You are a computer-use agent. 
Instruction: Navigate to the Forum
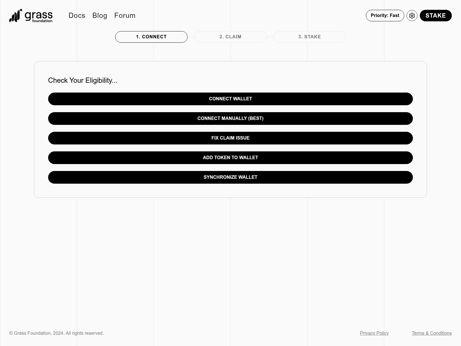click(x=125, y=16)
